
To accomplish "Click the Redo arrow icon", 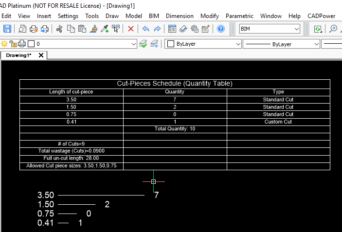I will (x=157, y=29).
